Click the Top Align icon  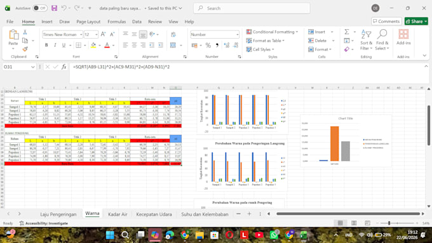125,34
